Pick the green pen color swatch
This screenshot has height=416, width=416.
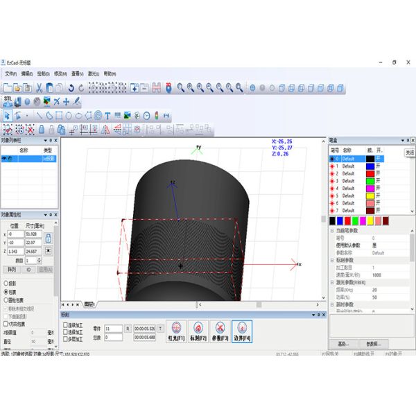point(356,220)
